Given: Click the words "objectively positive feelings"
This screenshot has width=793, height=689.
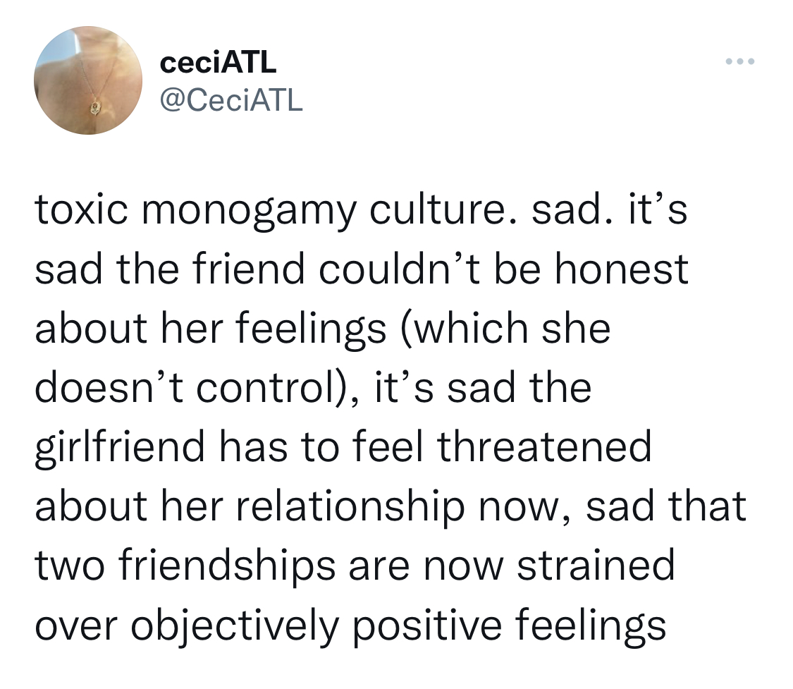Looking at the screenshot, I should point(398,626).
